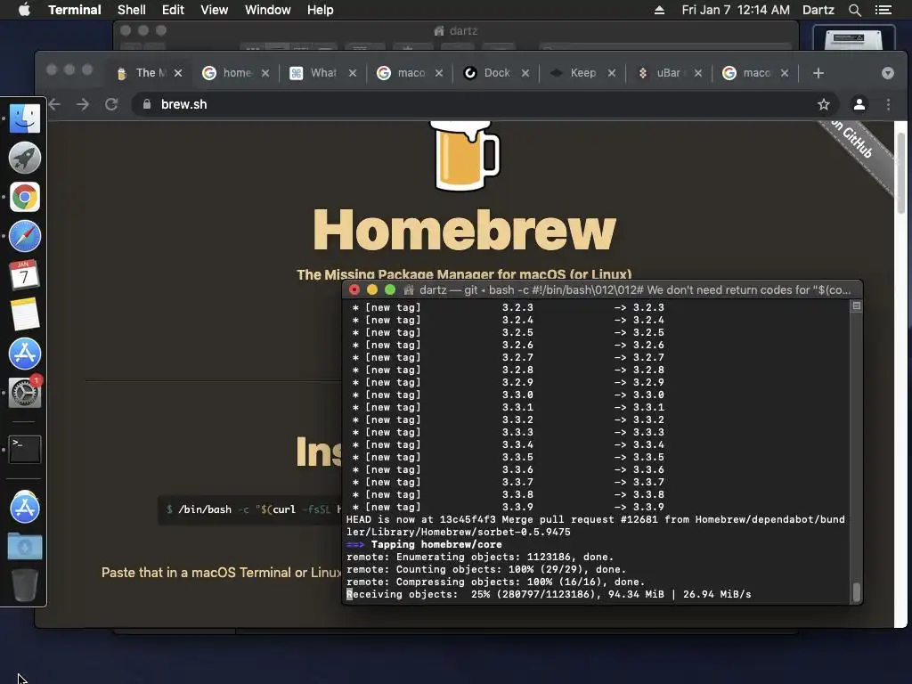Open the Help menu
912x684 pixels.
point(320,10)
